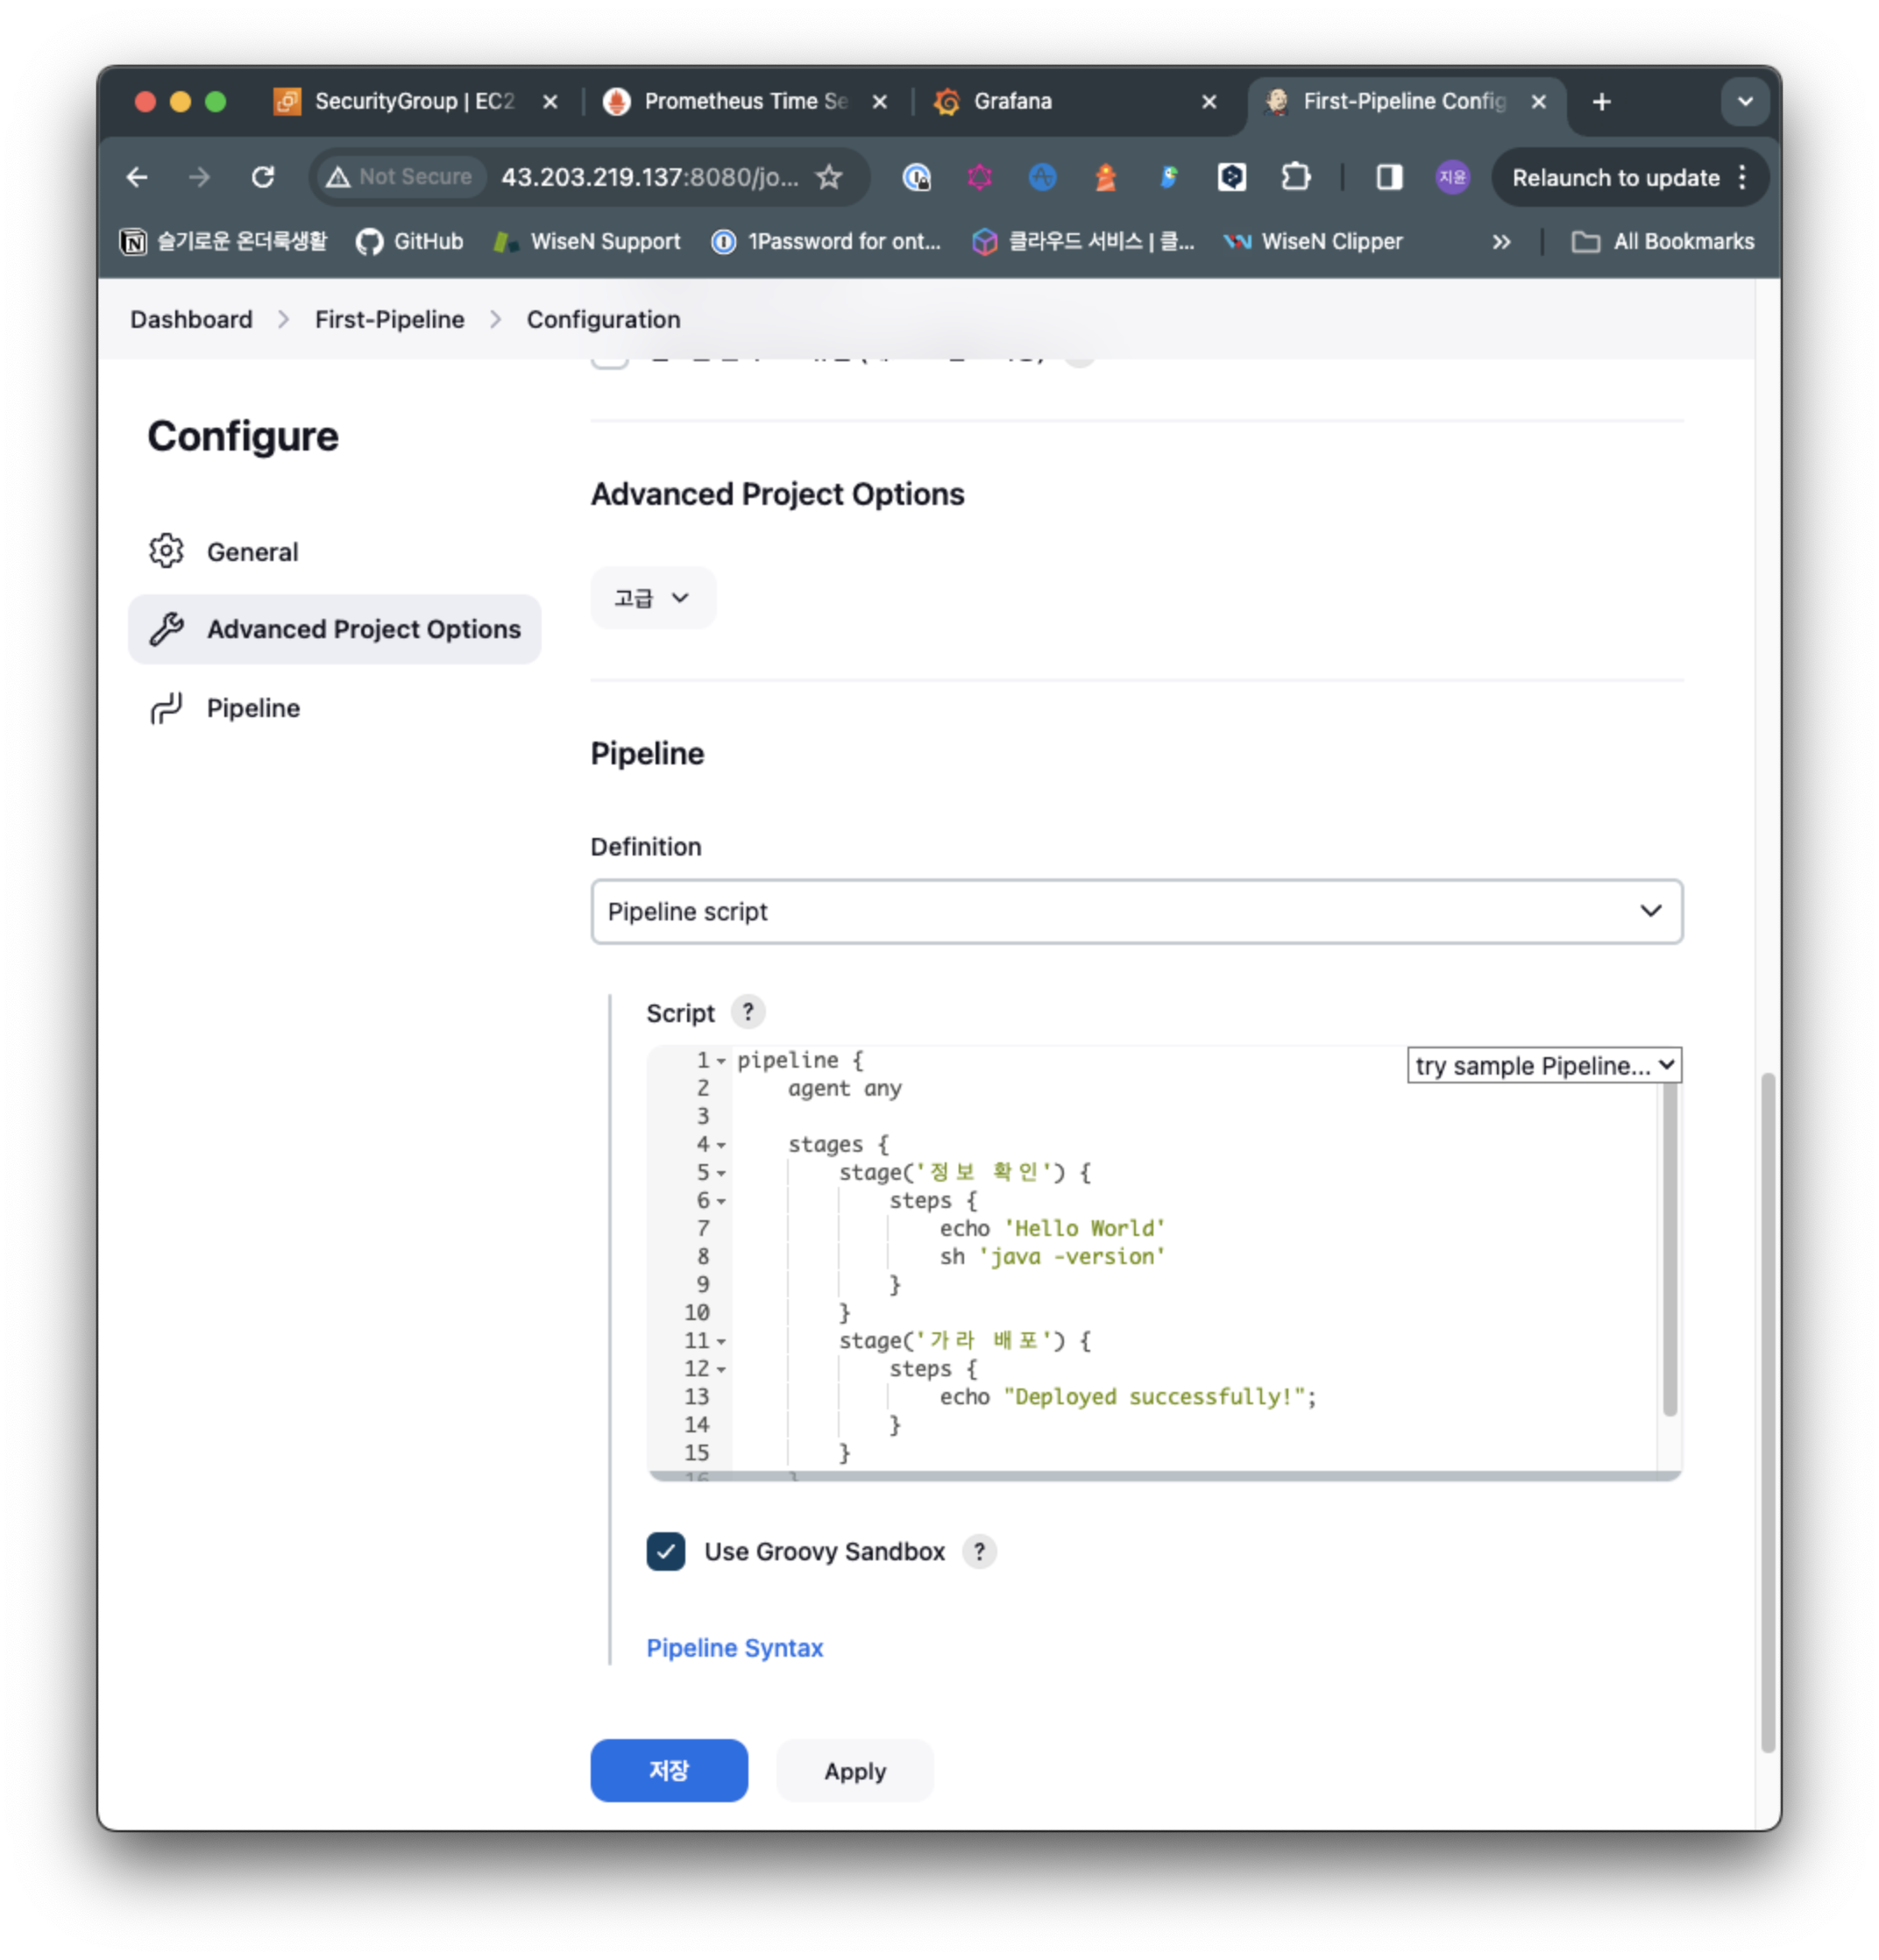1879x1960 pixels.
Task: Bookmark page with the star icon
Action: pos(829,177)
